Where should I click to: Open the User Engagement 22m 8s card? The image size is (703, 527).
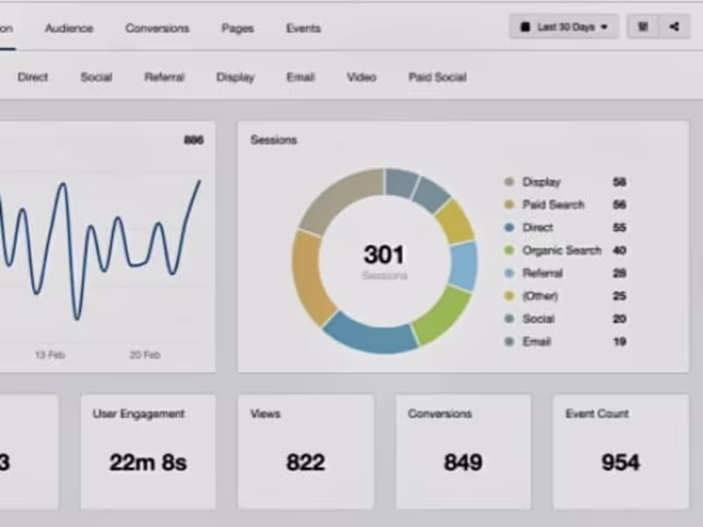click(x=148, y=451)
